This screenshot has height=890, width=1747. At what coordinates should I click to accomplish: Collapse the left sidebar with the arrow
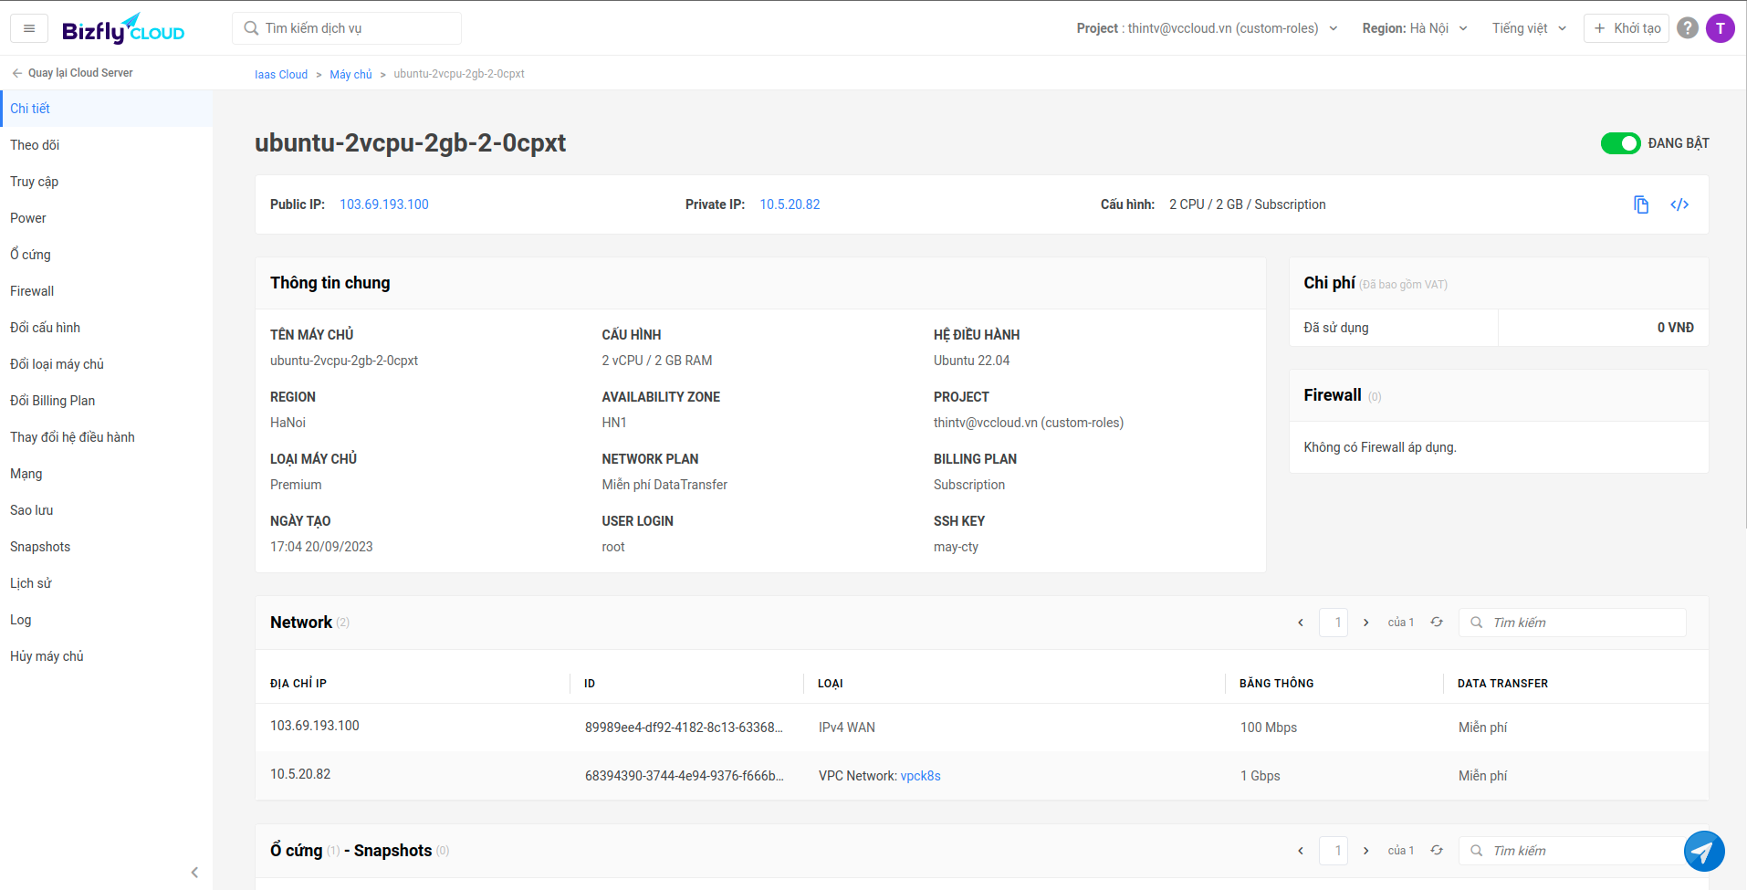194,872
